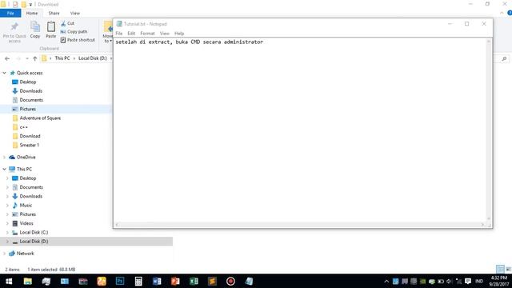Open recent locations dropdown arrow
This screenshot has height=288, width=512.
tap(27, 58)
